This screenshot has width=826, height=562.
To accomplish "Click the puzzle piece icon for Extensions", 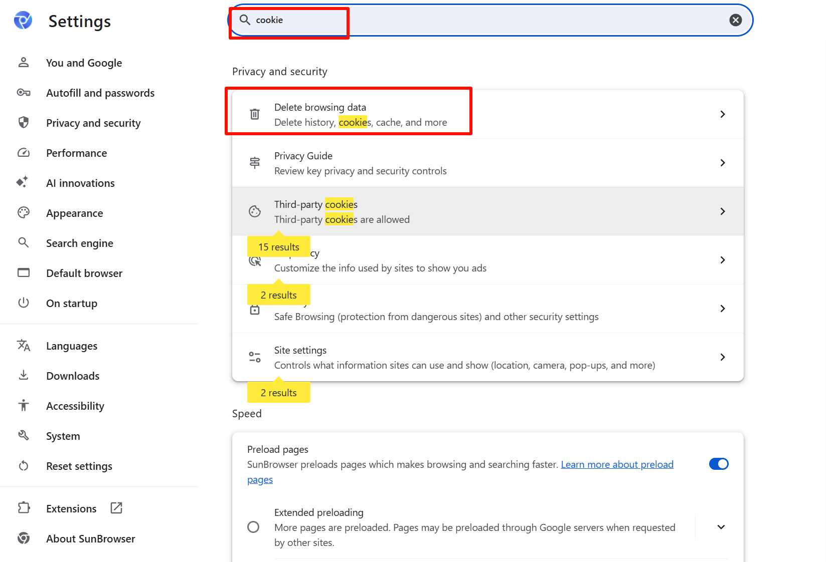I will [x=24, y=508].
